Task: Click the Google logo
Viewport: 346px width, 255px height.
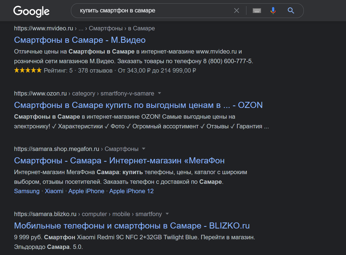Action: pos(31,11)
